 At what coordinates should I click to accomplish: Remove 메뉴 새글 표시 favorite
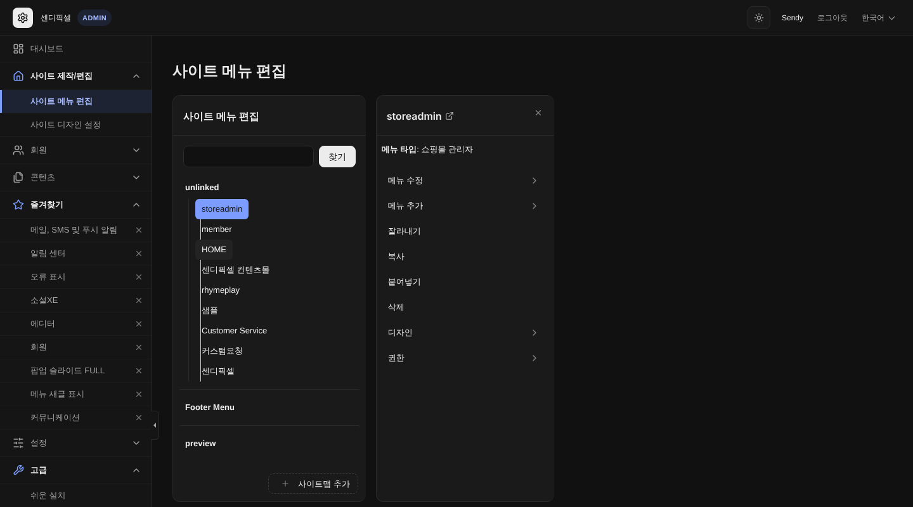[139, 394]
